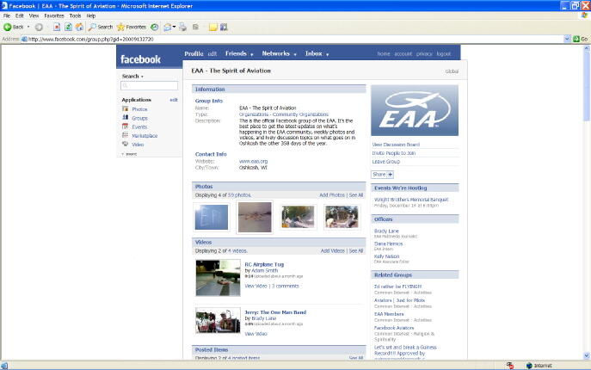Click the vertical scrollbar up arrow
Image resolution: width=591 pixels, height=370 pixels.
(587, 49)
